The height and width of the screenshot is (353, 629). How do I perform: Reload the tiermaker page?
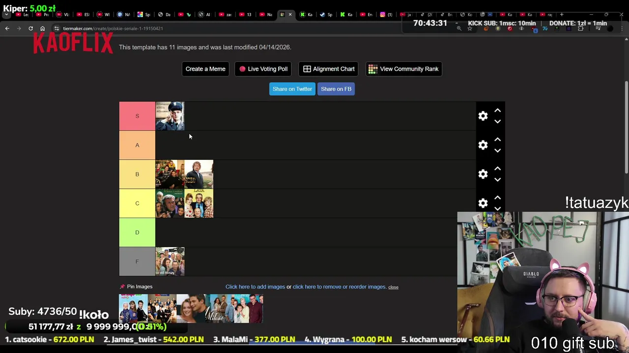[30, 28]
